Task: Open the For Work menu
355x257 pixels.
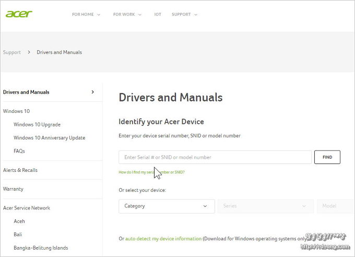Action: coord(127,15)
